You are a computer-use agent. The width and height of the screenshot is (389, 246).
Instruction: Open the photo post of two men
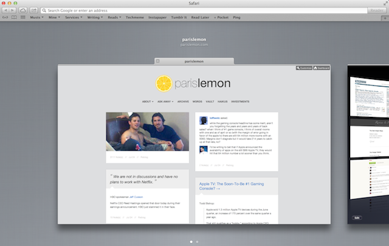(147, 132)
